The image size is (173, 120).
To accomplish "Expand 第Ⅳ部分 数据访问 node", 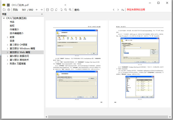I will click(x=7, y=56).
